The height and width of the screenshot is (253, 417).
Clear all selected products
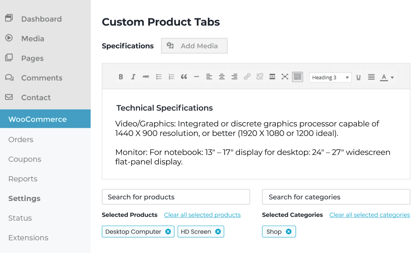coord(202,215)
